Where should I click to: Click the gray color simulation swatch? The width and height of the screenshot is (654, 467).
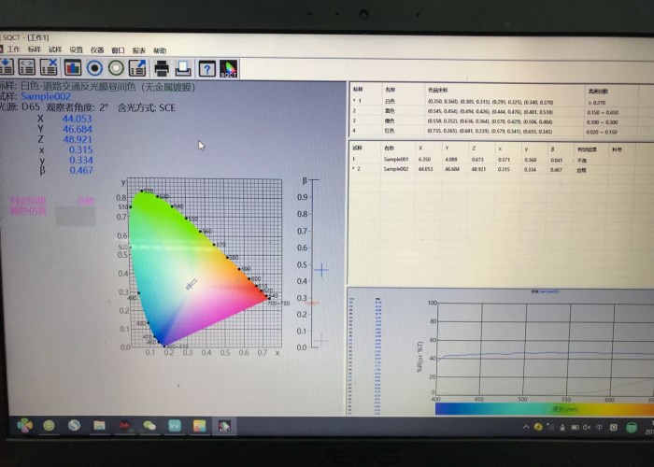point(76,217)
